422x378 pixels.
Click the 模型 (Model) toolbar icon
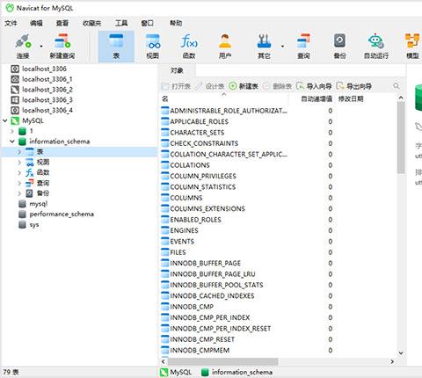(412, 47)
